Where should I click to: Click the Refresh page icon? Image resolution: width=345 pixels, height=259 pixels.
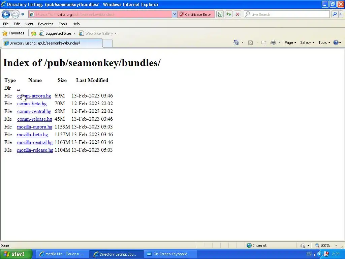(x=229, y=14)
